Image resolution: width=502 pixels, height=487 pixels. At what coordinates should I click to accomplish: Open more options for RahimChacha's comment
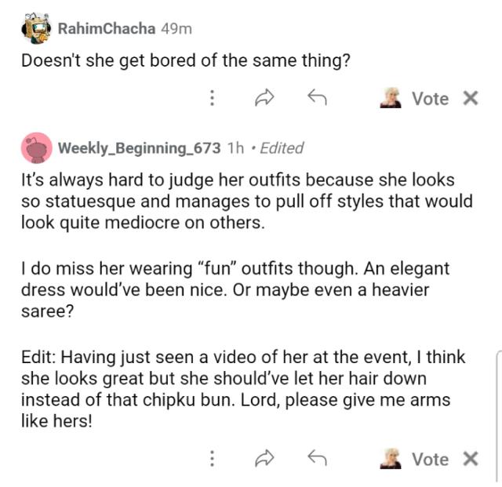tap(211, 99)
